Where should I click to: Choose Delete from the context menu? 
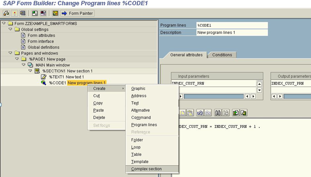[x=107, y=117]
